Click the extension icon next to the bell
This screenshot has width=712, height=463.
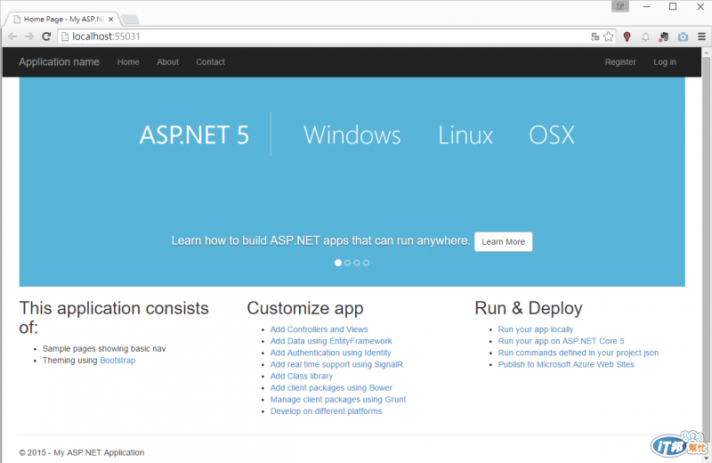pyautogui.click(x=664, y=37)
